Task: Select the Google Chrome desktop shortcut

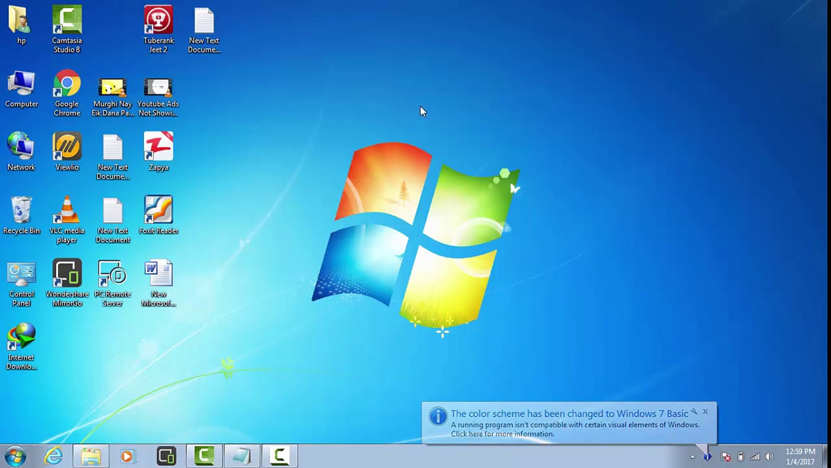Action: click(x=67, y=93)
